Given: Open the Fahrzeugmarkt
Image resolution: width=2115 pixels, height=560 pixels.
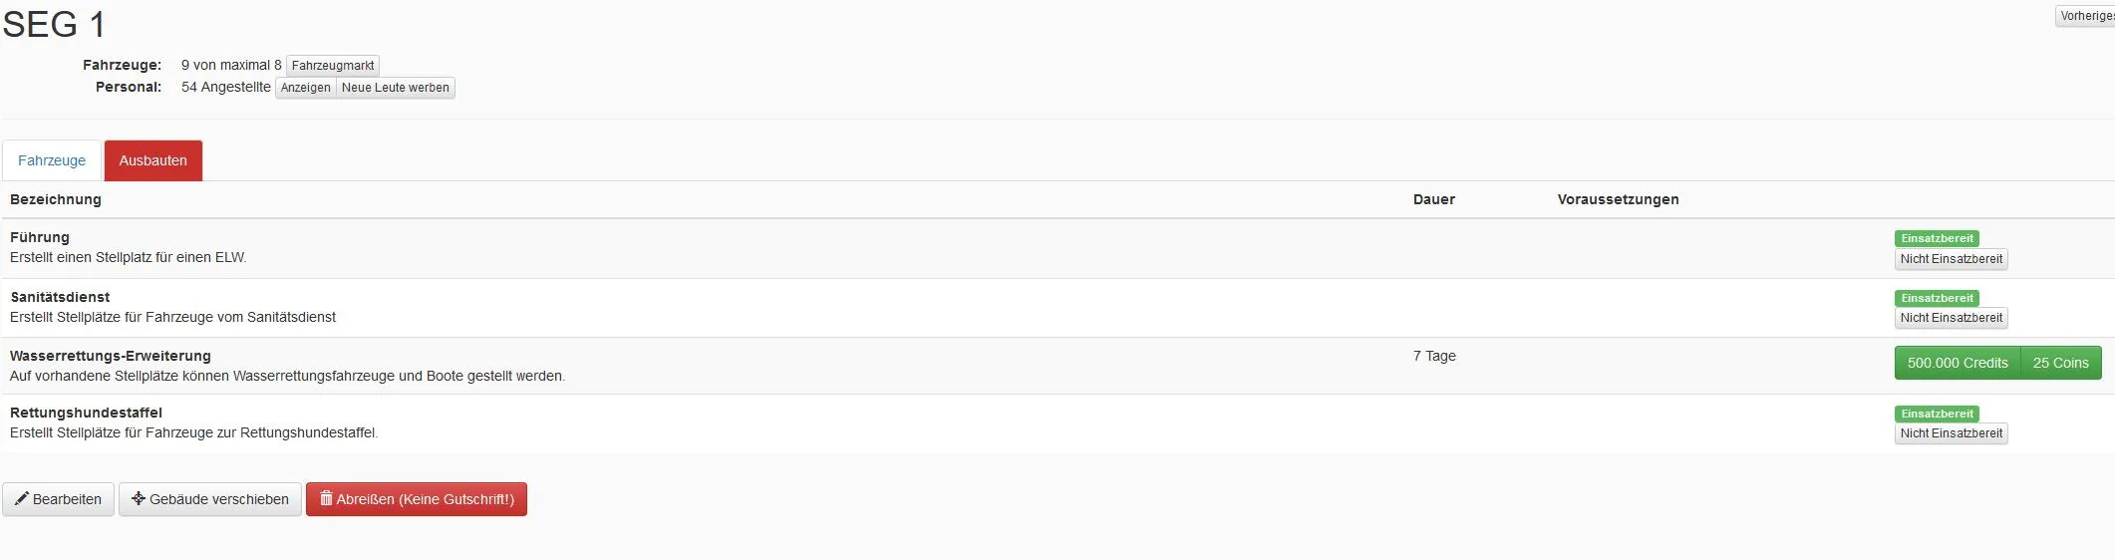Looking at the screenshot, I should (333, 66).
